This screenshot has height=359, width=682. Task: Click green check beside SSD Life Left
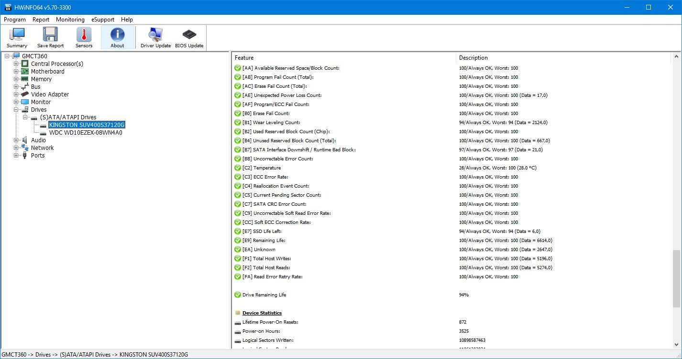[238, 232]
